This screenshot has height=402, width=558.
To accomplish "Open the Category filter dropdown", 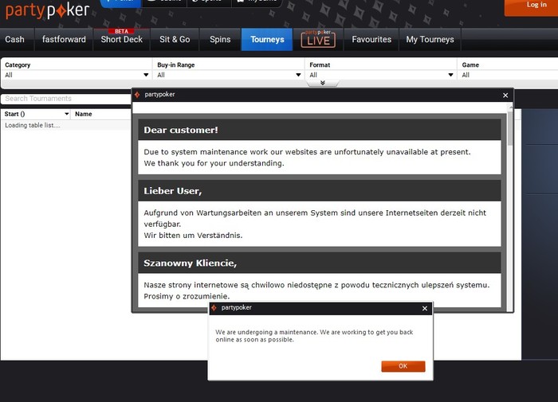I will coord(77,75).
